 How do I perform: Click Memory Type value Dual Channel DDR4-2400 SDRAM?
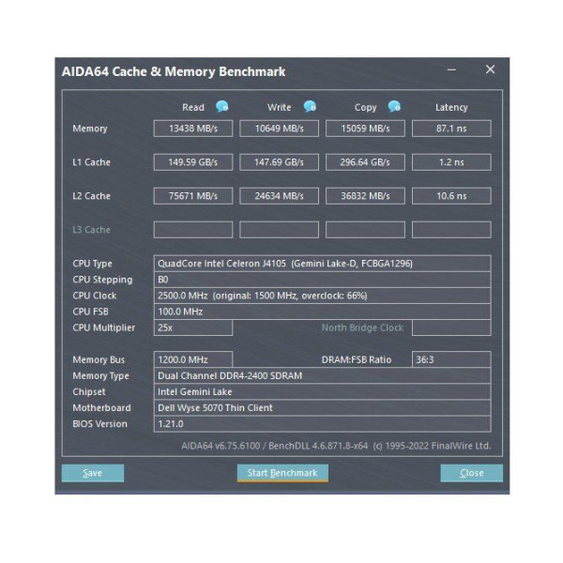[322, 375]
